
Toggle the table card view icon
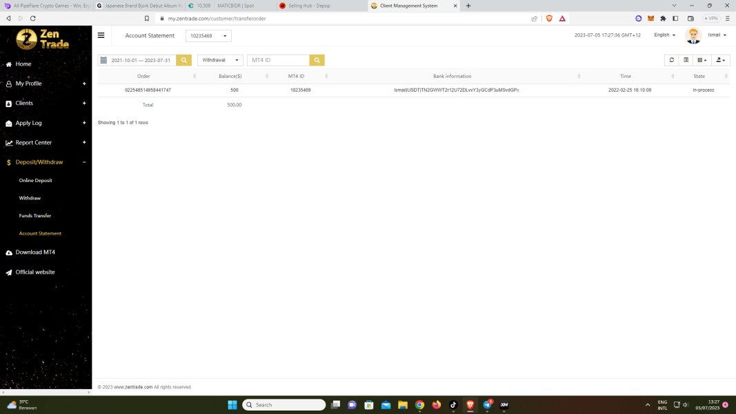click(x=686, y=60)
